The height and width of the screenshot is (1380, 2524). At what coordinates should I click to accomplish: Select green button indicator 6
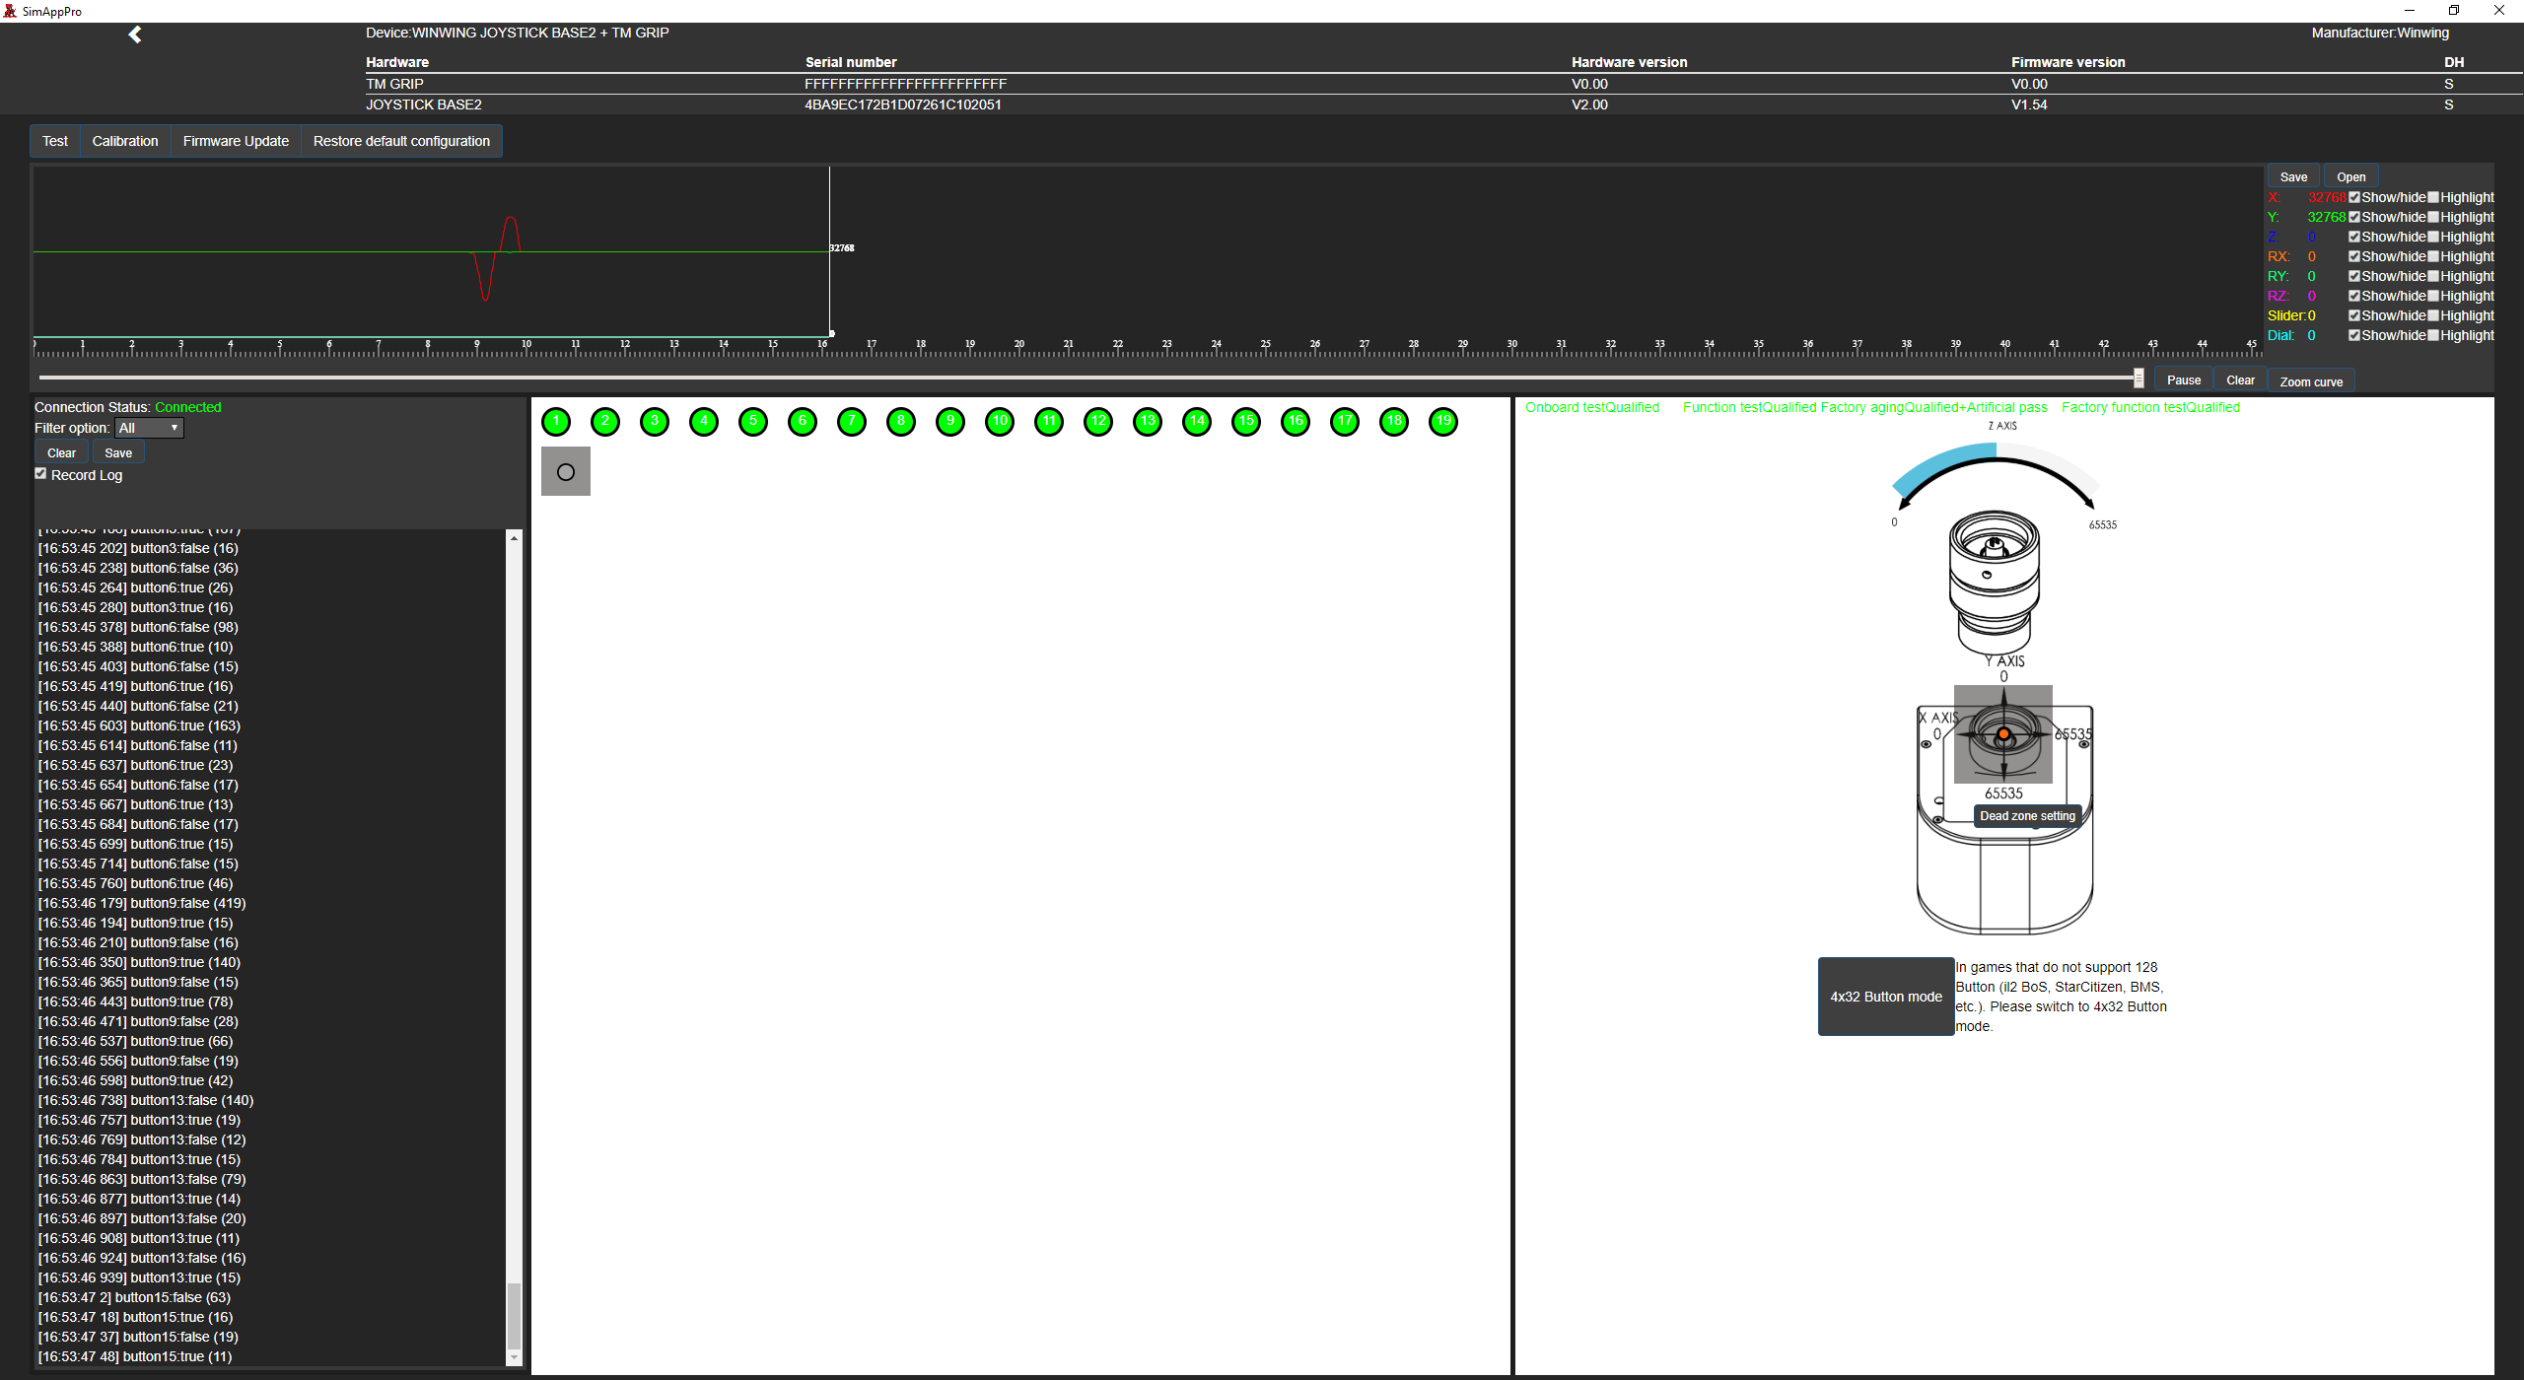pos(803,422)
